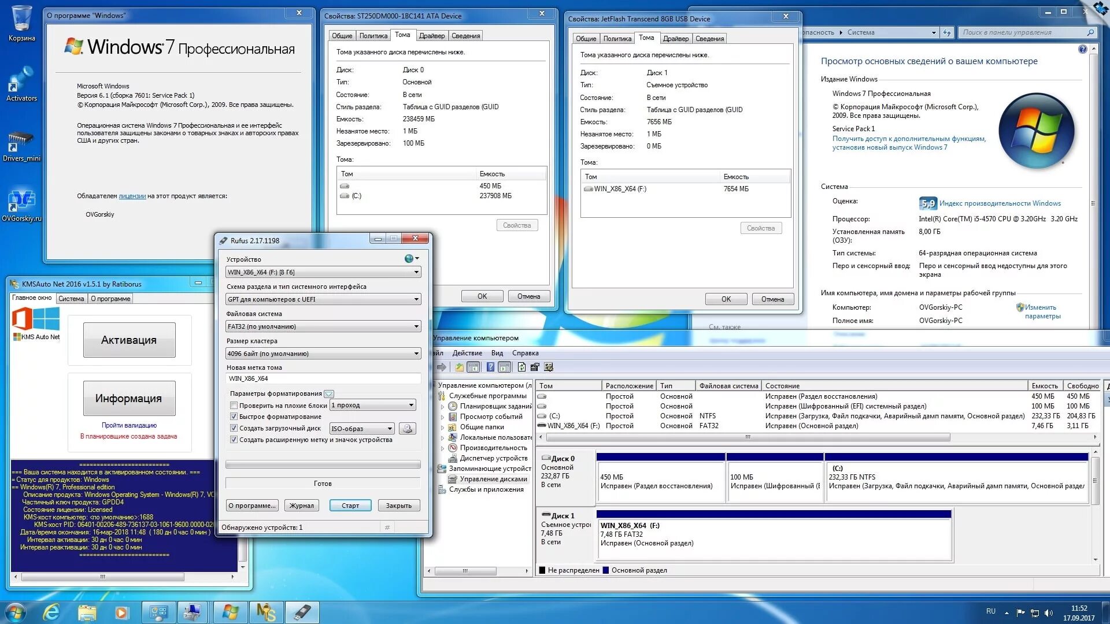Expand the схема раздела GPT для UEFI dropdown
Viewport: 1110px width, 624px height.
(x=416, y=299)
